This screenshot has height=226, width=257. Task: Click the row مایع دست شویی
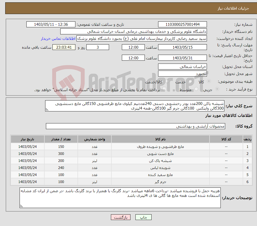click(x=131, y=154)
